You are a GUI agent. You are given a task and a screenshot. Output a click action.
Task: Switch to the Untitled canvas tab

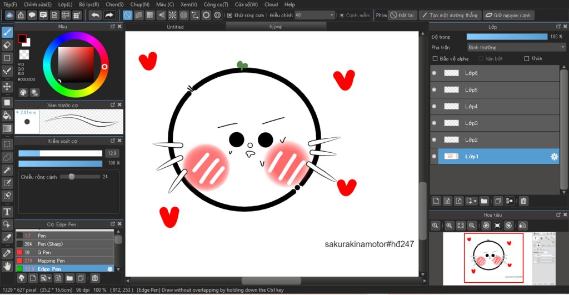pos(175,27)
